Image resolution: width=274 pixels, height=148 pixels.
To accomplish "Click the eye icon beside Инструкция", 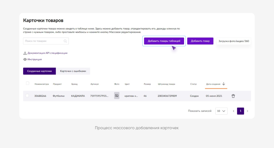I will [25, 60].
